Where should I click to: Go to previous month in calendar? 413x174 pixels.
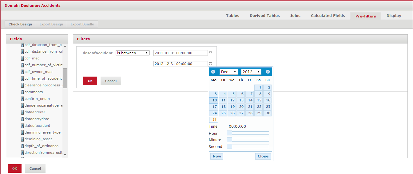point(213,72)
